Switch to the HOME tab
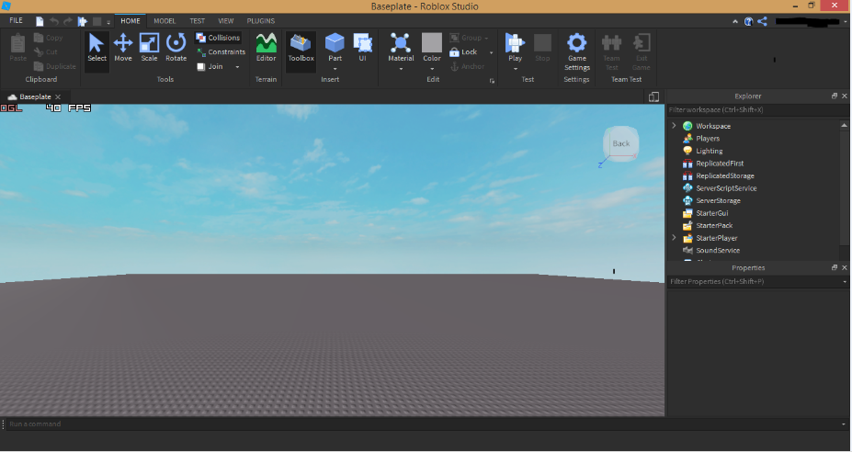Image resolution: width=852 pixels, height=452 pixels. click(131, 20)
